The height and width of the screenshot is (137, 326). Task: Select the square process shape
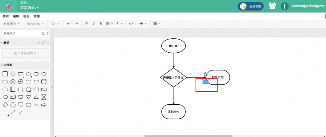click(x=5, y=74)
